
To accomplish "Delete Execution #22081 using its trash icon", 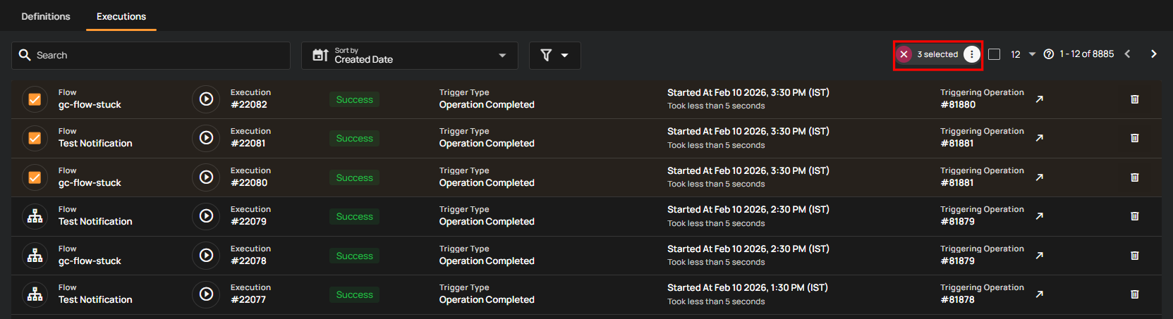I will [1134, 138].
